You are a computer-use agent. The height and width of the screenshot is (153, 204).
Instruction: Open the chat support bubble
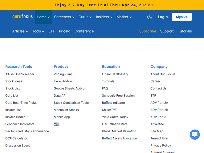(x=194, y=135)
